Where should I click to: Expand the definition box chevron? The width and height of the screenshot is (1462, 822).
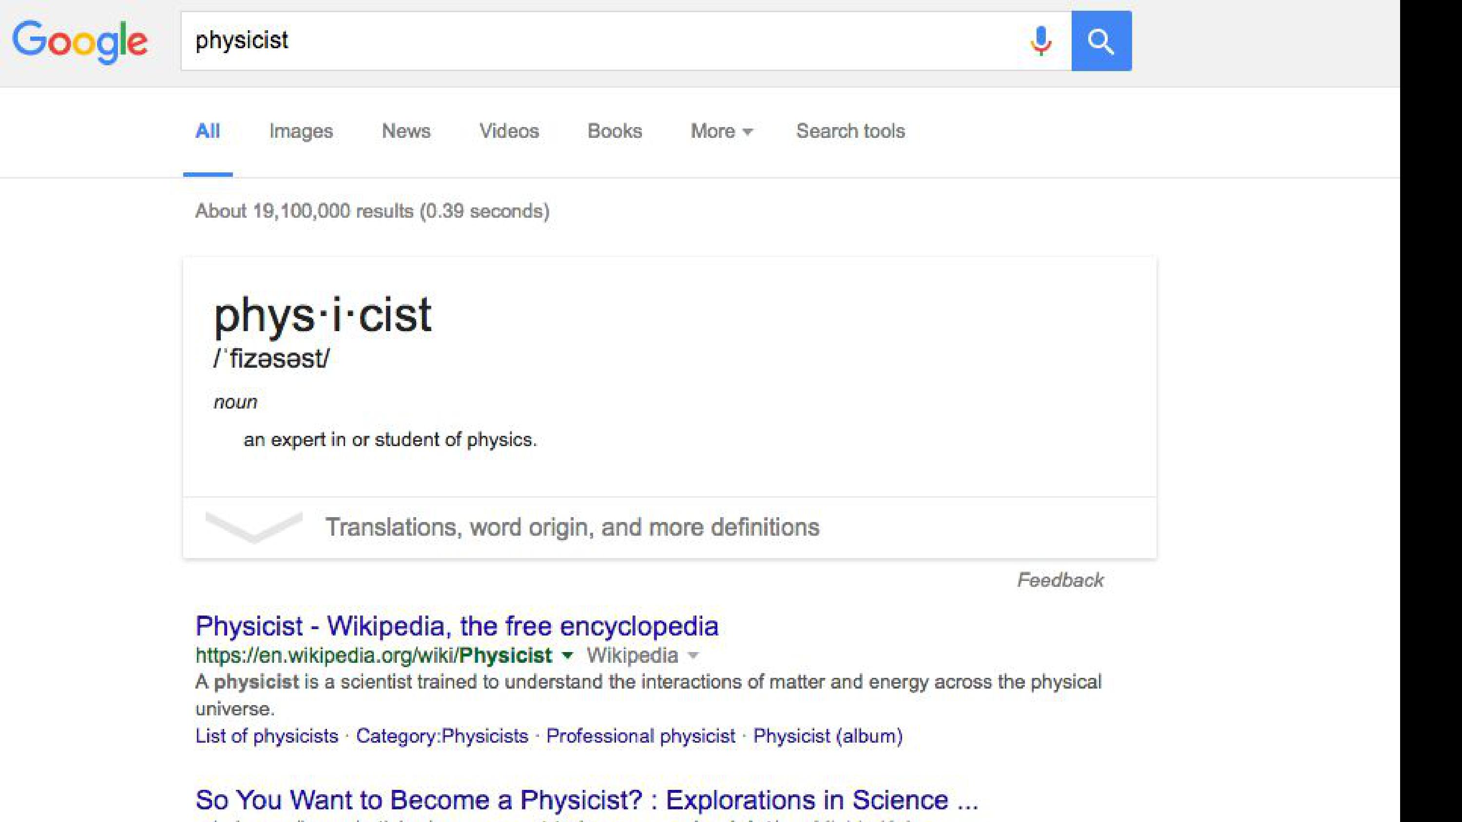pos(254,527)
